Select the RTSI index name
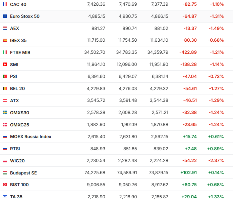 coord(15,149)
